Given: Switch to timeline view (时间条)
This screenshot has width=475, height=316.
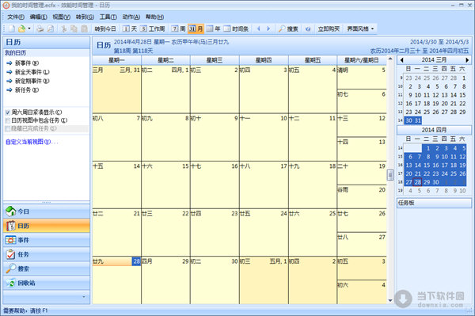Looking at the screenshot, I should [236, 29].
